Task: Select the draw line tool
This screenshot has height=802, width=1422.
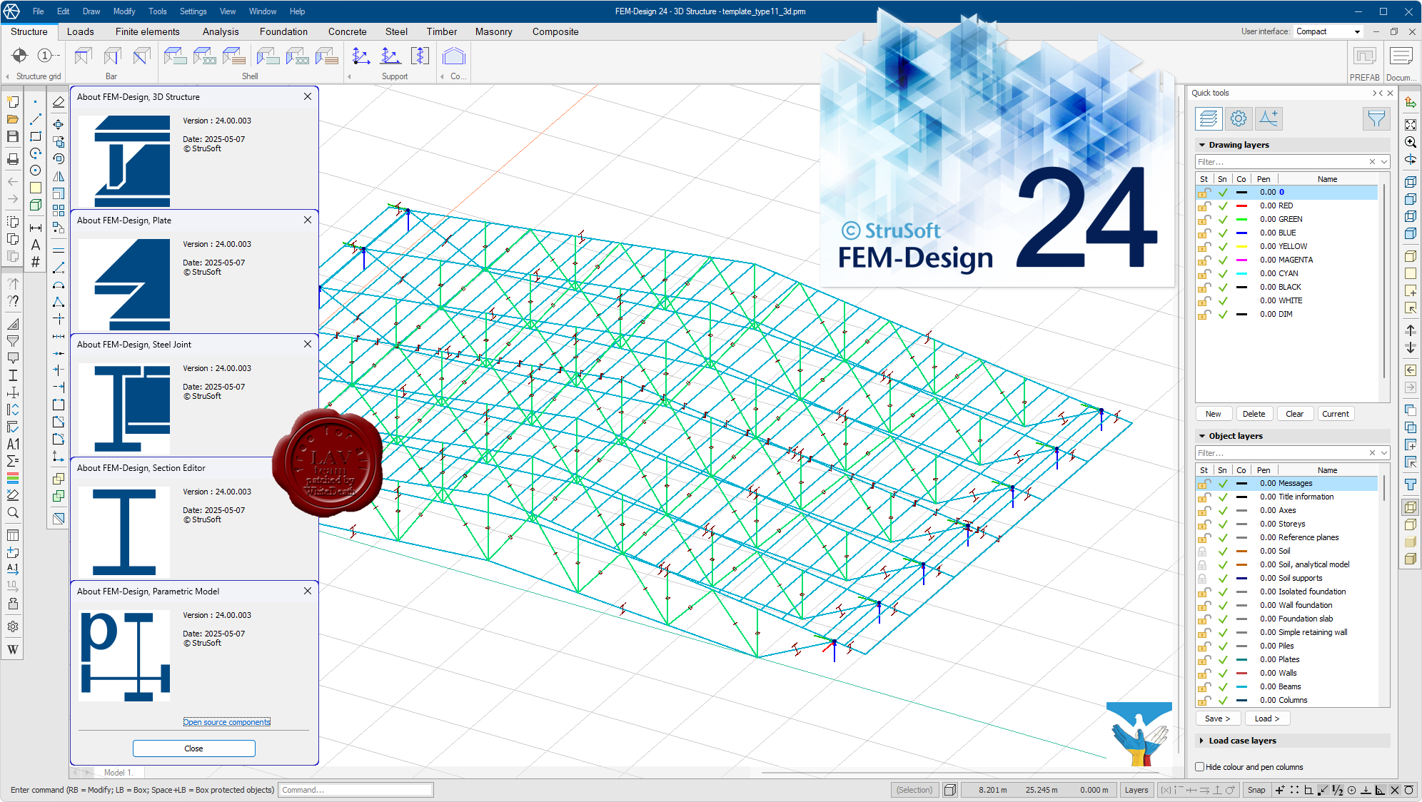Action: pos(36,119)
